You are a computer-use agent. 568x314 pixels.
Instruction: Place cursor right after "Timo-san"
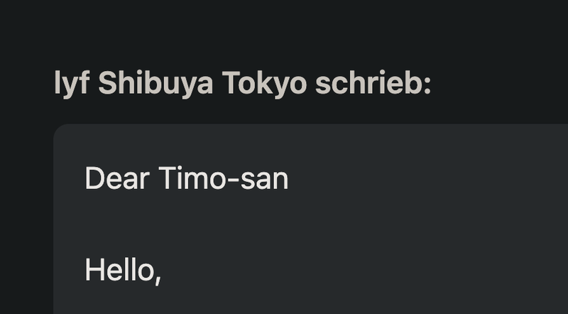[290, 178]
